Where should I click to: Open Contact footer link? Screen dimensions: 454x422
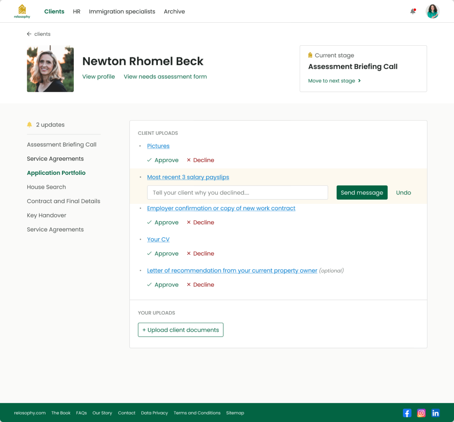[x=127, y=413]
